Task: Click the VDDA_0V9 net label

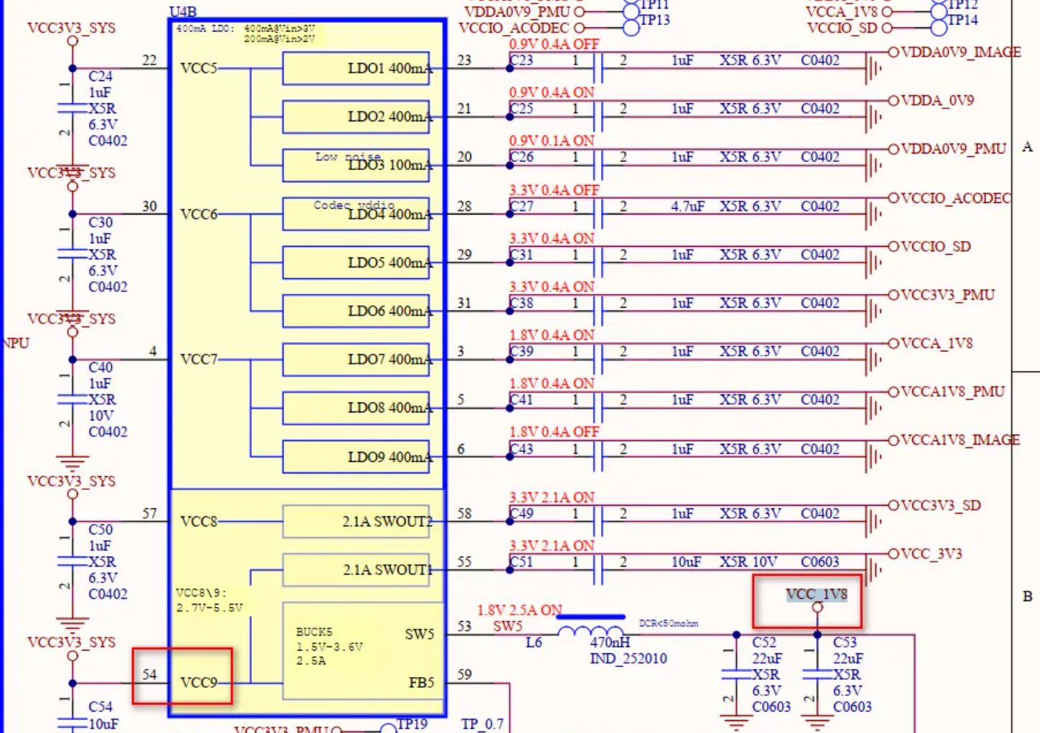Action: pos(937,100)
